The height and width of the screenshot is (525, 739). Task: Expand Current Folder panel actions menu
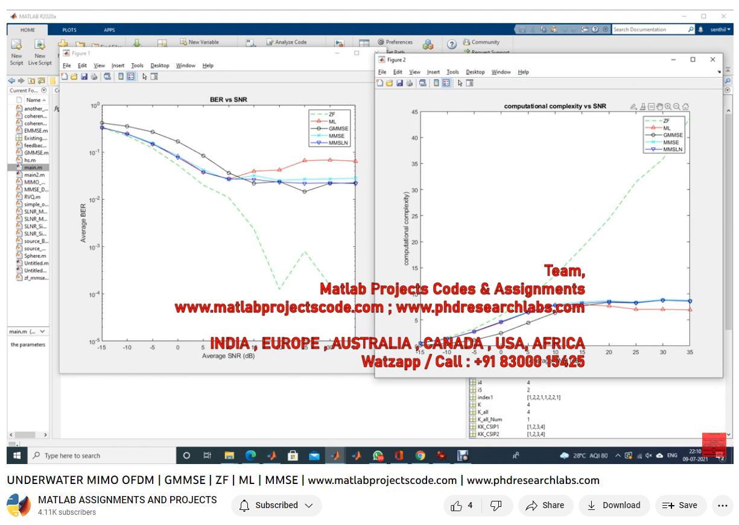(43, 91)
